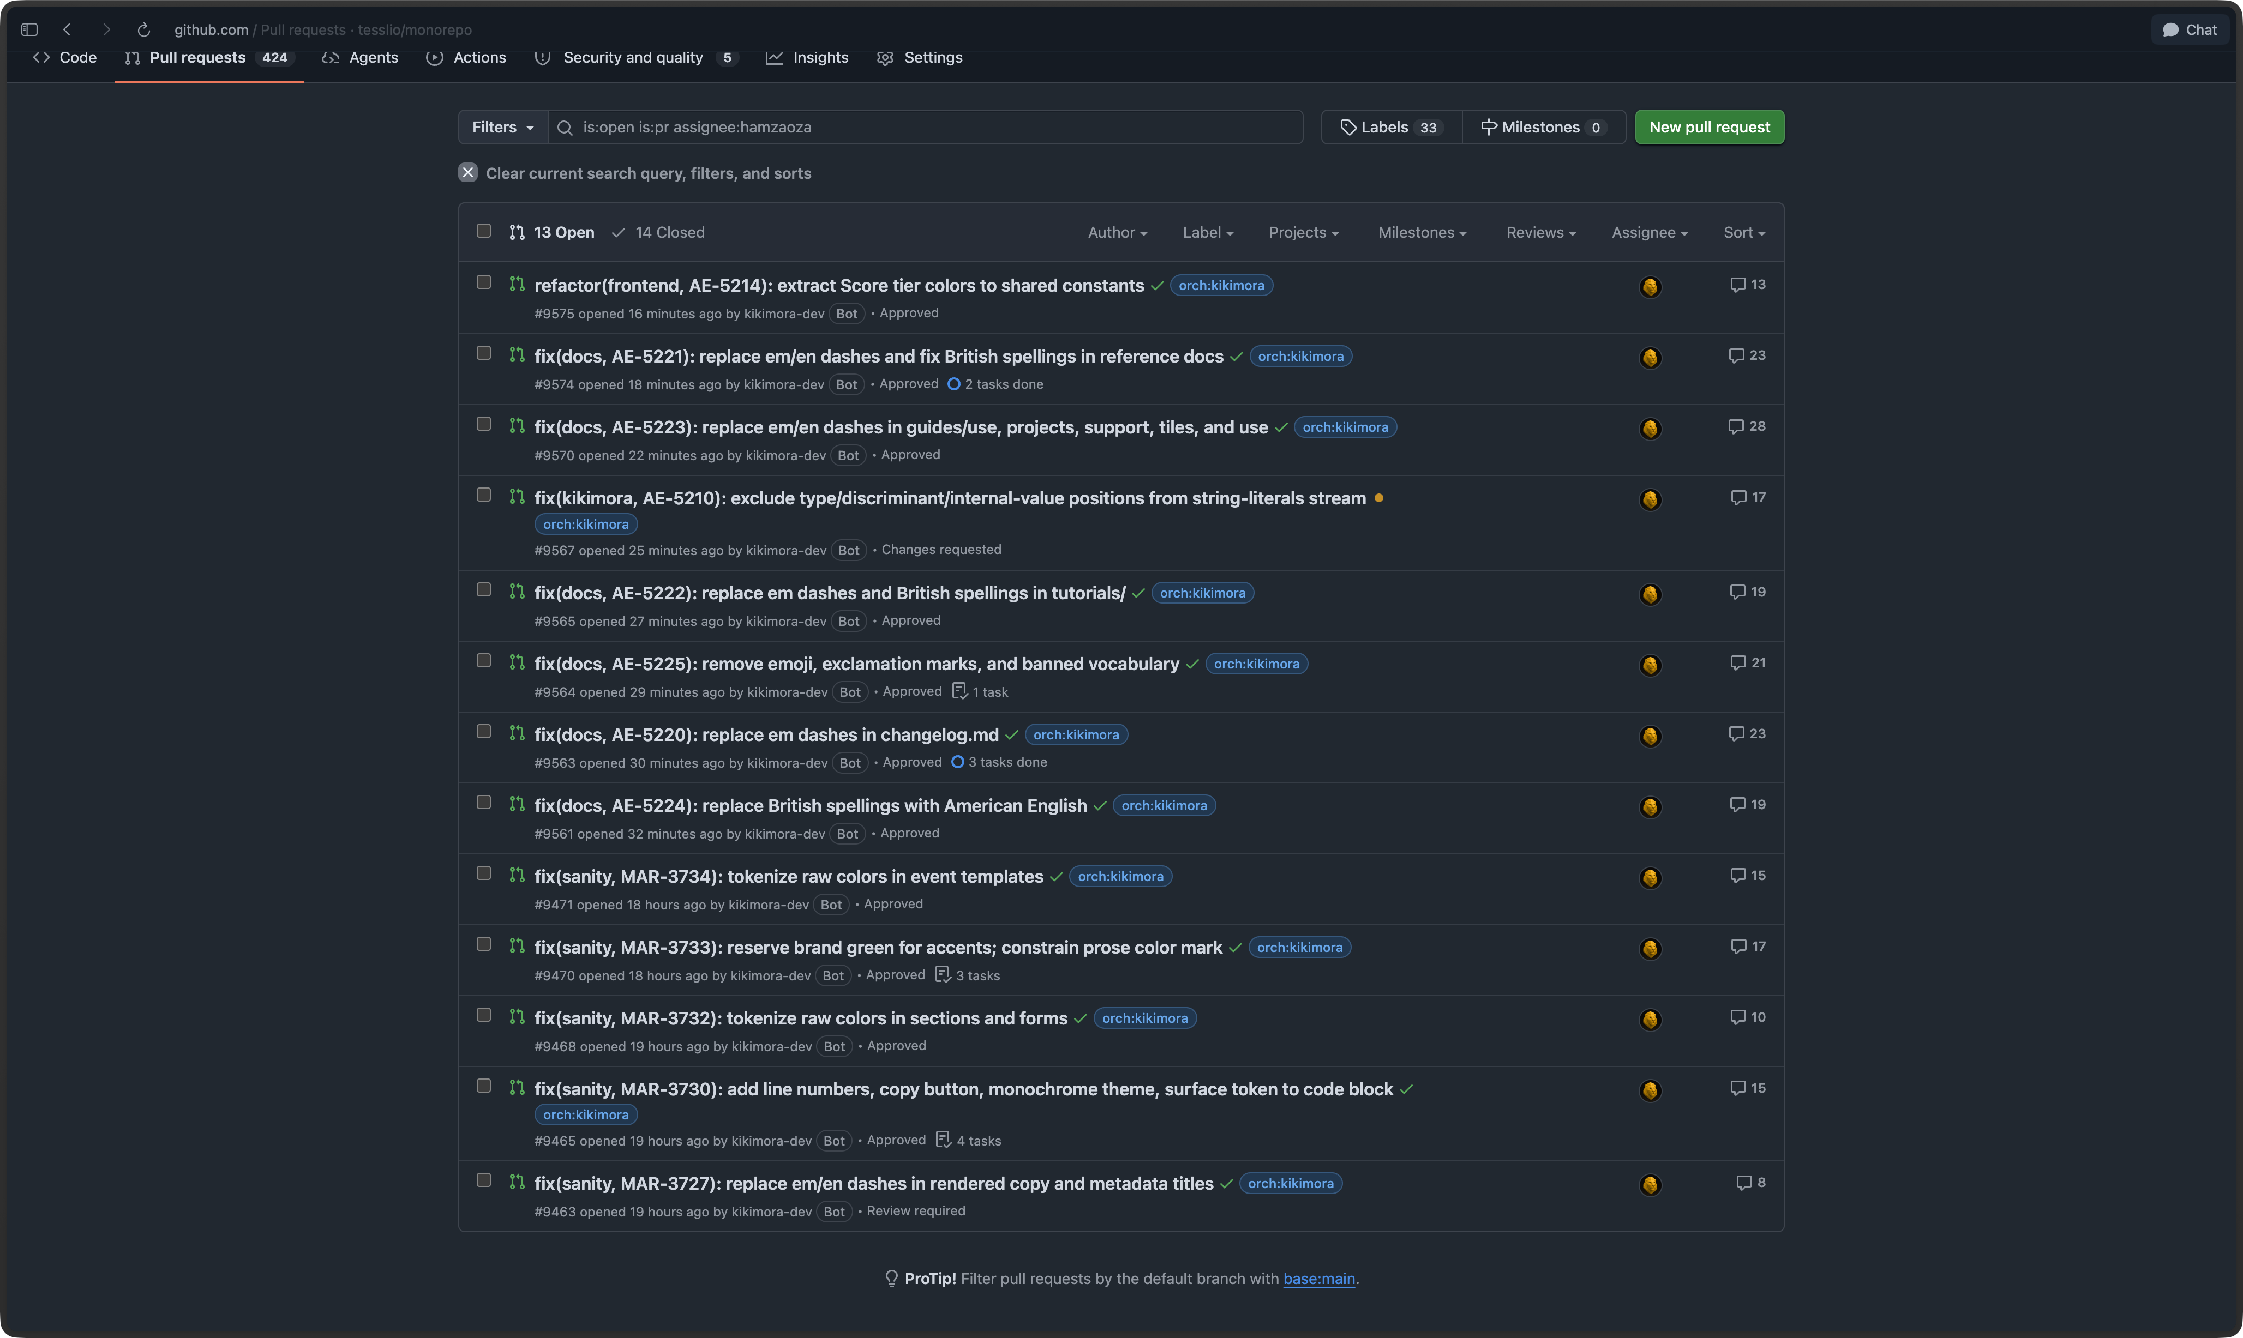The width and height of the screenshot is (2243, 1338).
Task: Select checkbox for PR AE-5214
Action: pos(483,282)
